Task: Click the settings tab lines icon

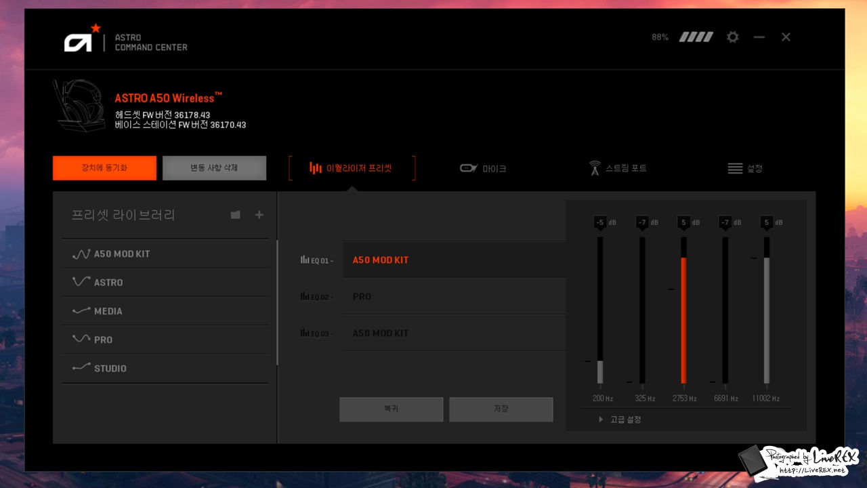Action: (x=735, y=168)
